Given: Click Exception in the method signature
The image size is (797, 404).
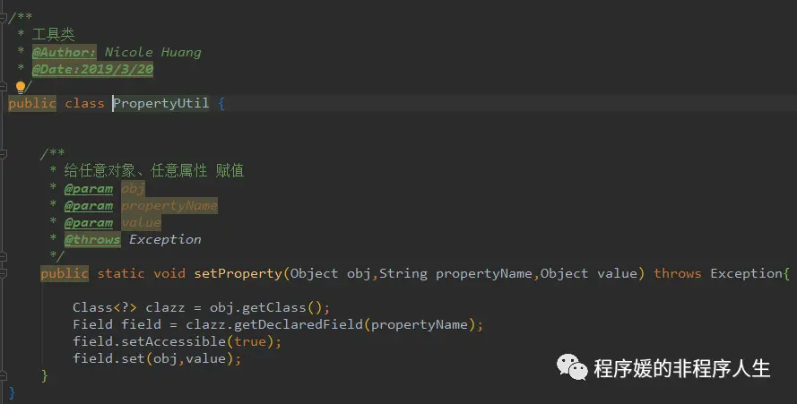Looking at the screenshot, I should click(x=746, y=273).
